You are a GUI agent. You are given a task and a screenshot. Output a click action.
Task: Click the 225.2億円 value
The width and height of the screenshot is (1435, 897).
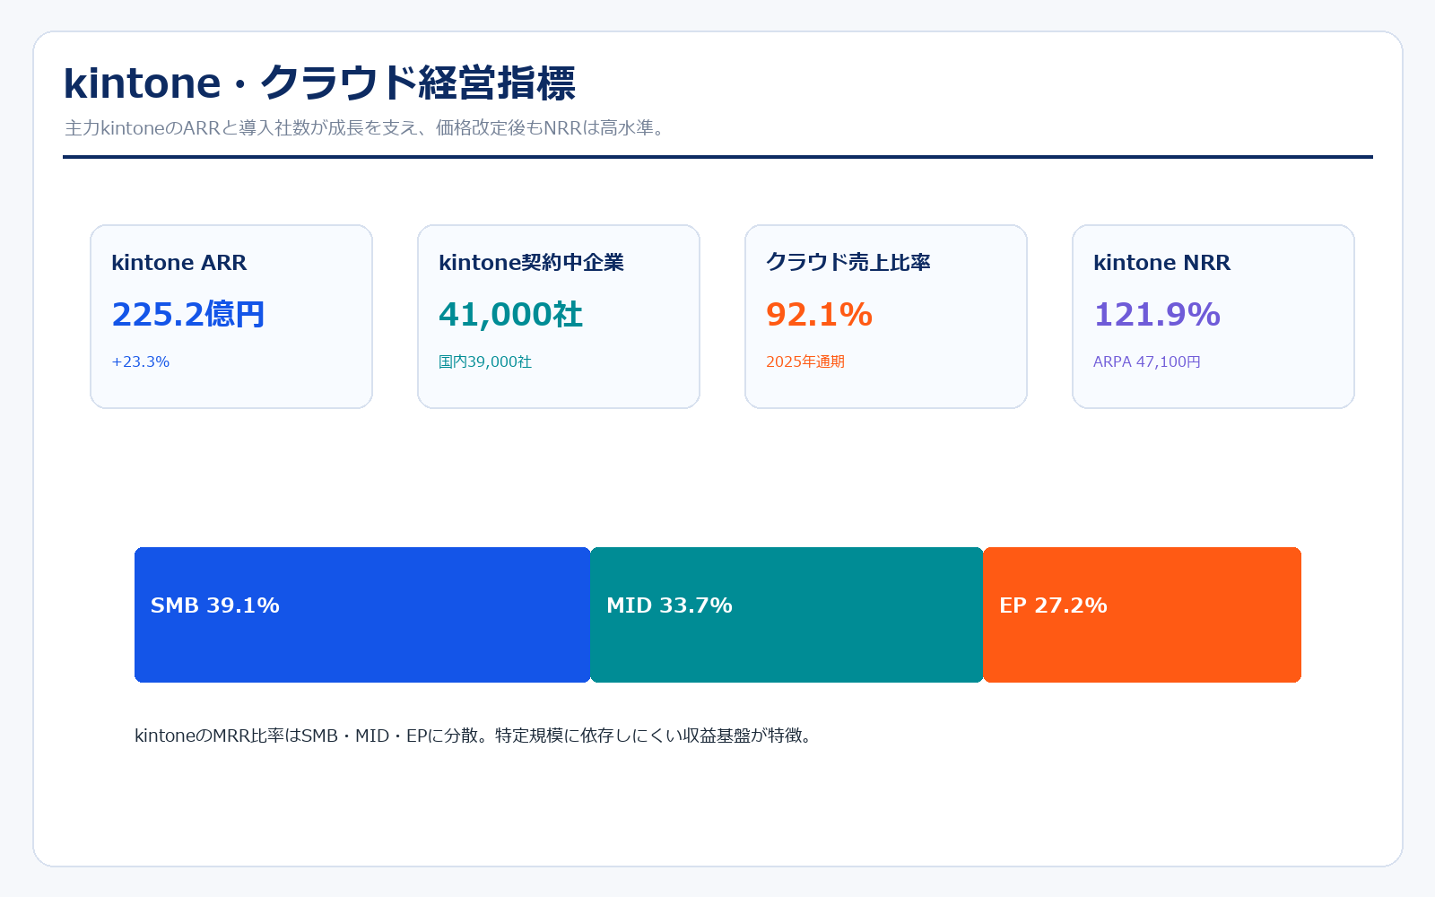click(x=188, y=315)
